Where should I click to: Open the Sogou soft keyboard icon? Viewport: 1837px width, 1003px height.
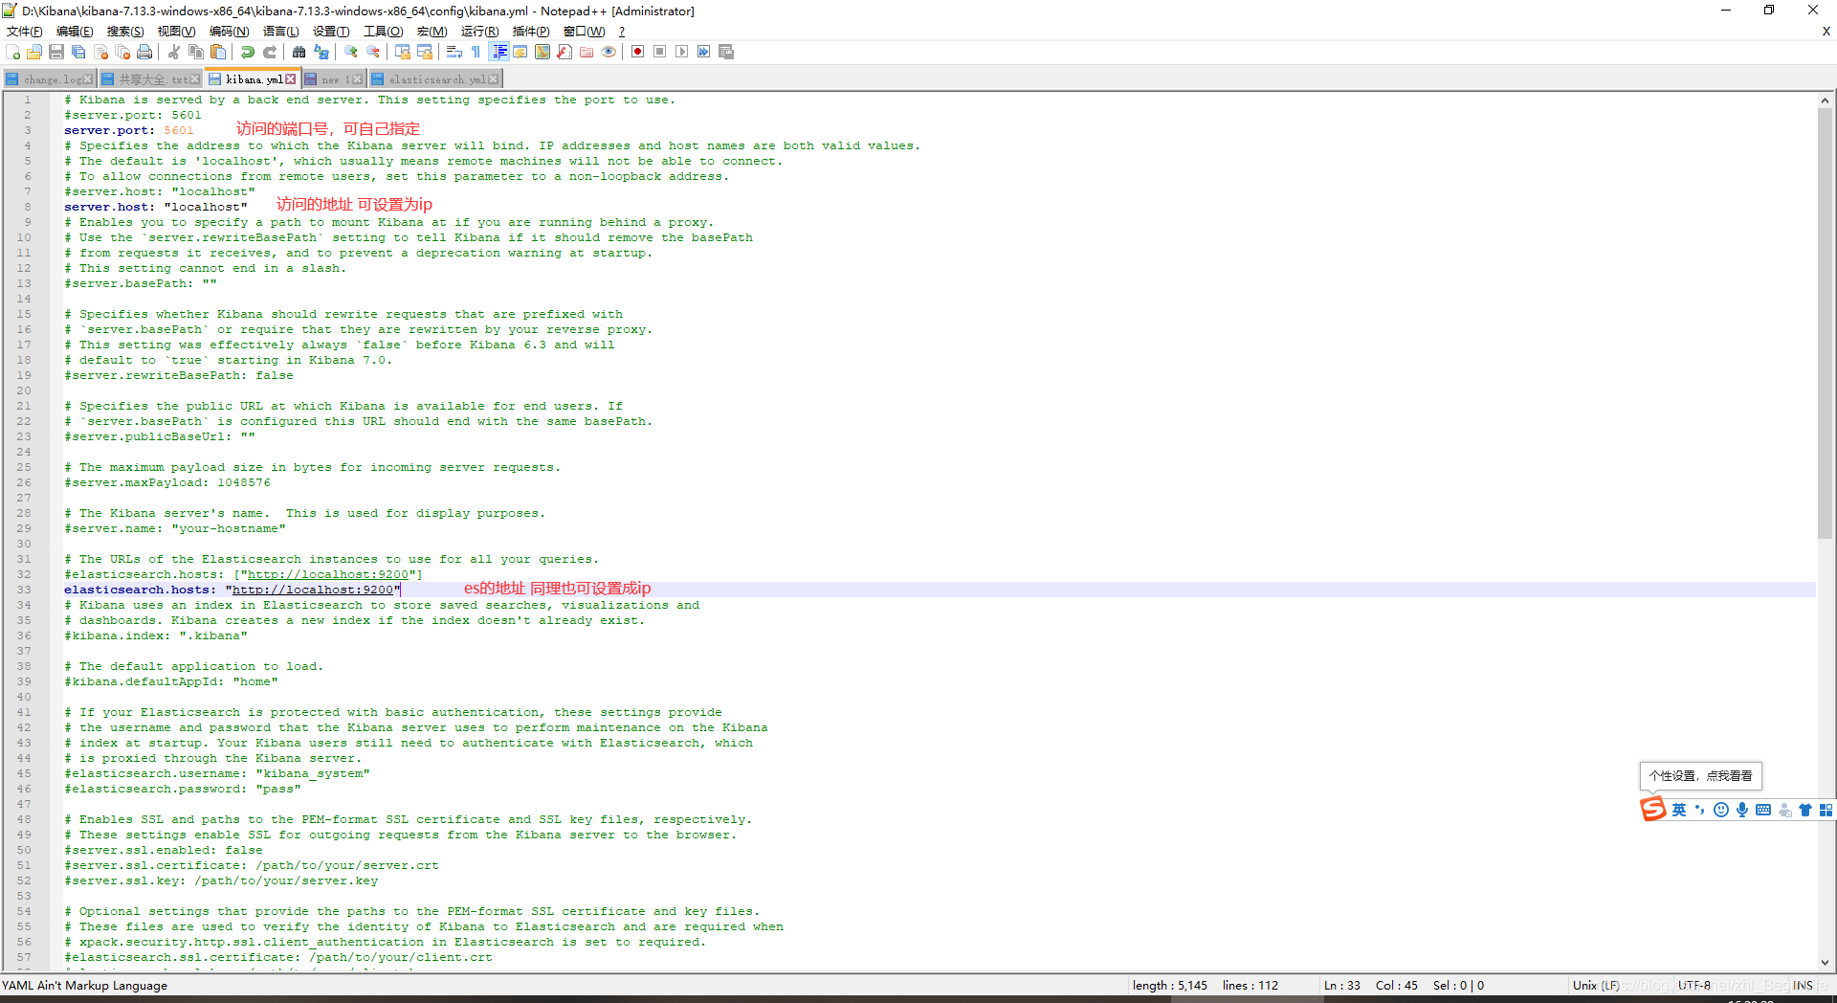[x=1762, y=810]
